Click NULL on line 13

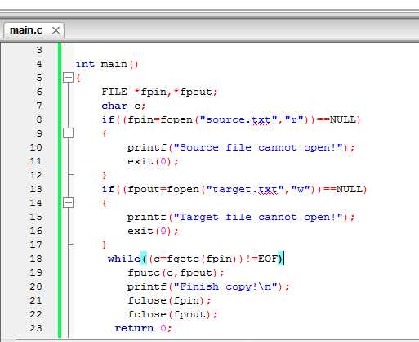350,189
